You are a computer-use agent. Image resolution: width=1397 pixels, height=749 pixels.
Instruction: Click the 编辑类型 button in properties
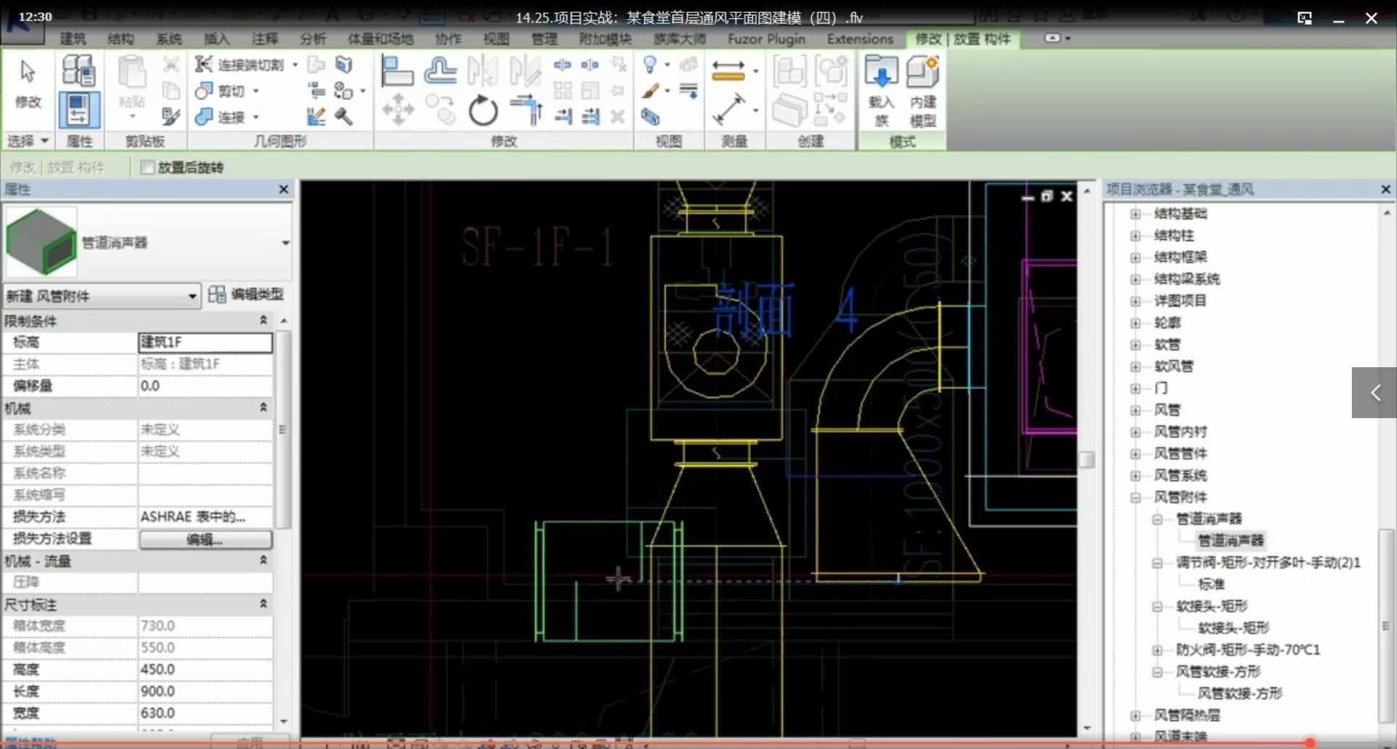(x=247, y=295)
